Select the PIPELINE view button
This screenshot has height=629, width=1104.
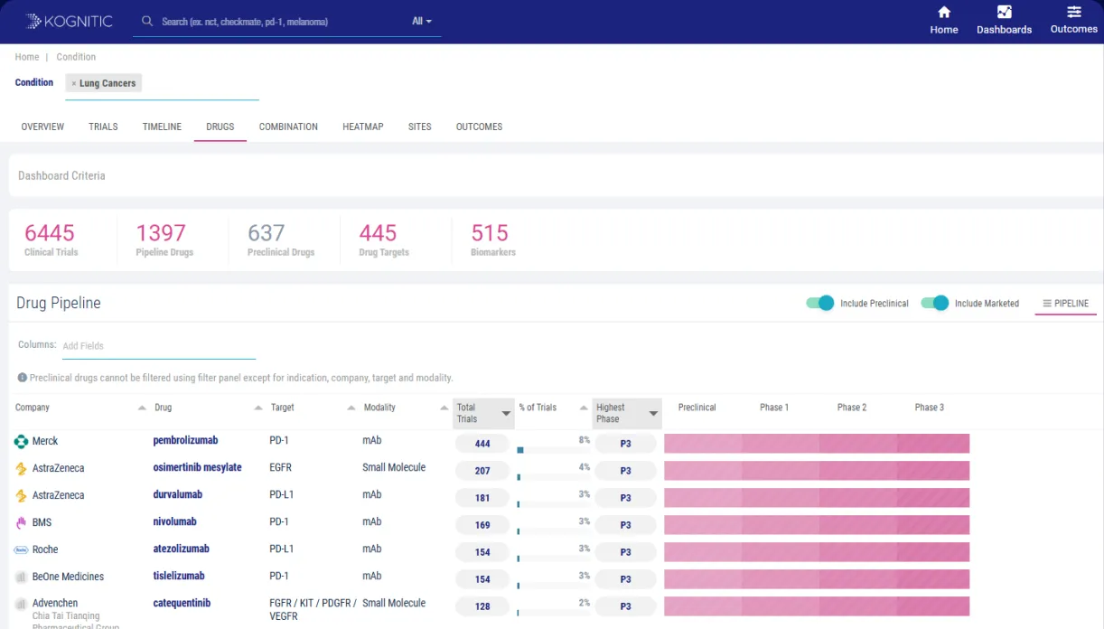1065,304
